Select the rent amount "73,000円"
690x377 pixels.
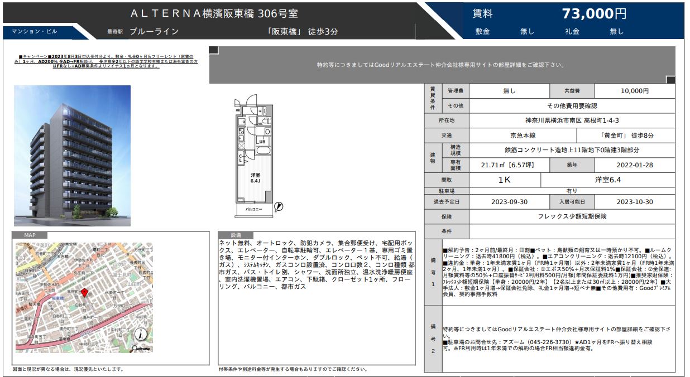pos(594,14)
